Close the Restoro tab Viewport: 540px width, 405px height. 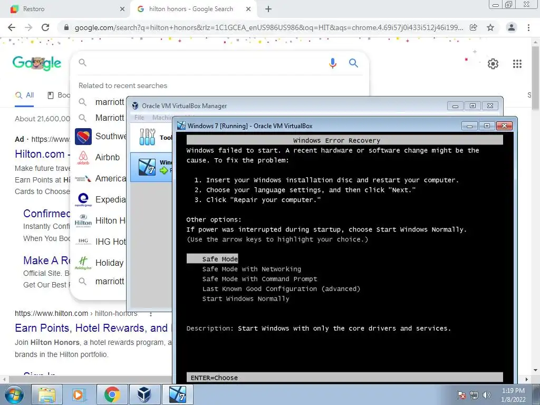[x=122, y=9]
